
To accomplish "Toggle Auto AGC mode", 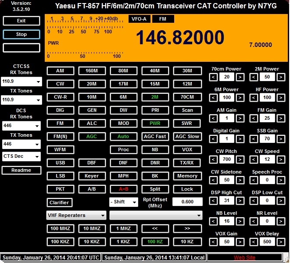I will [x=123, y=136].
